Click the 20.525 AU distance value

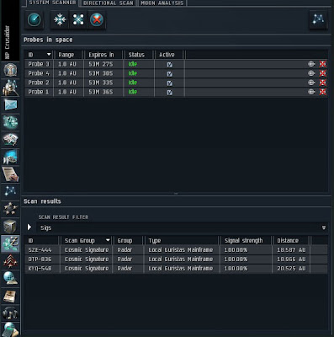point(291,269)
